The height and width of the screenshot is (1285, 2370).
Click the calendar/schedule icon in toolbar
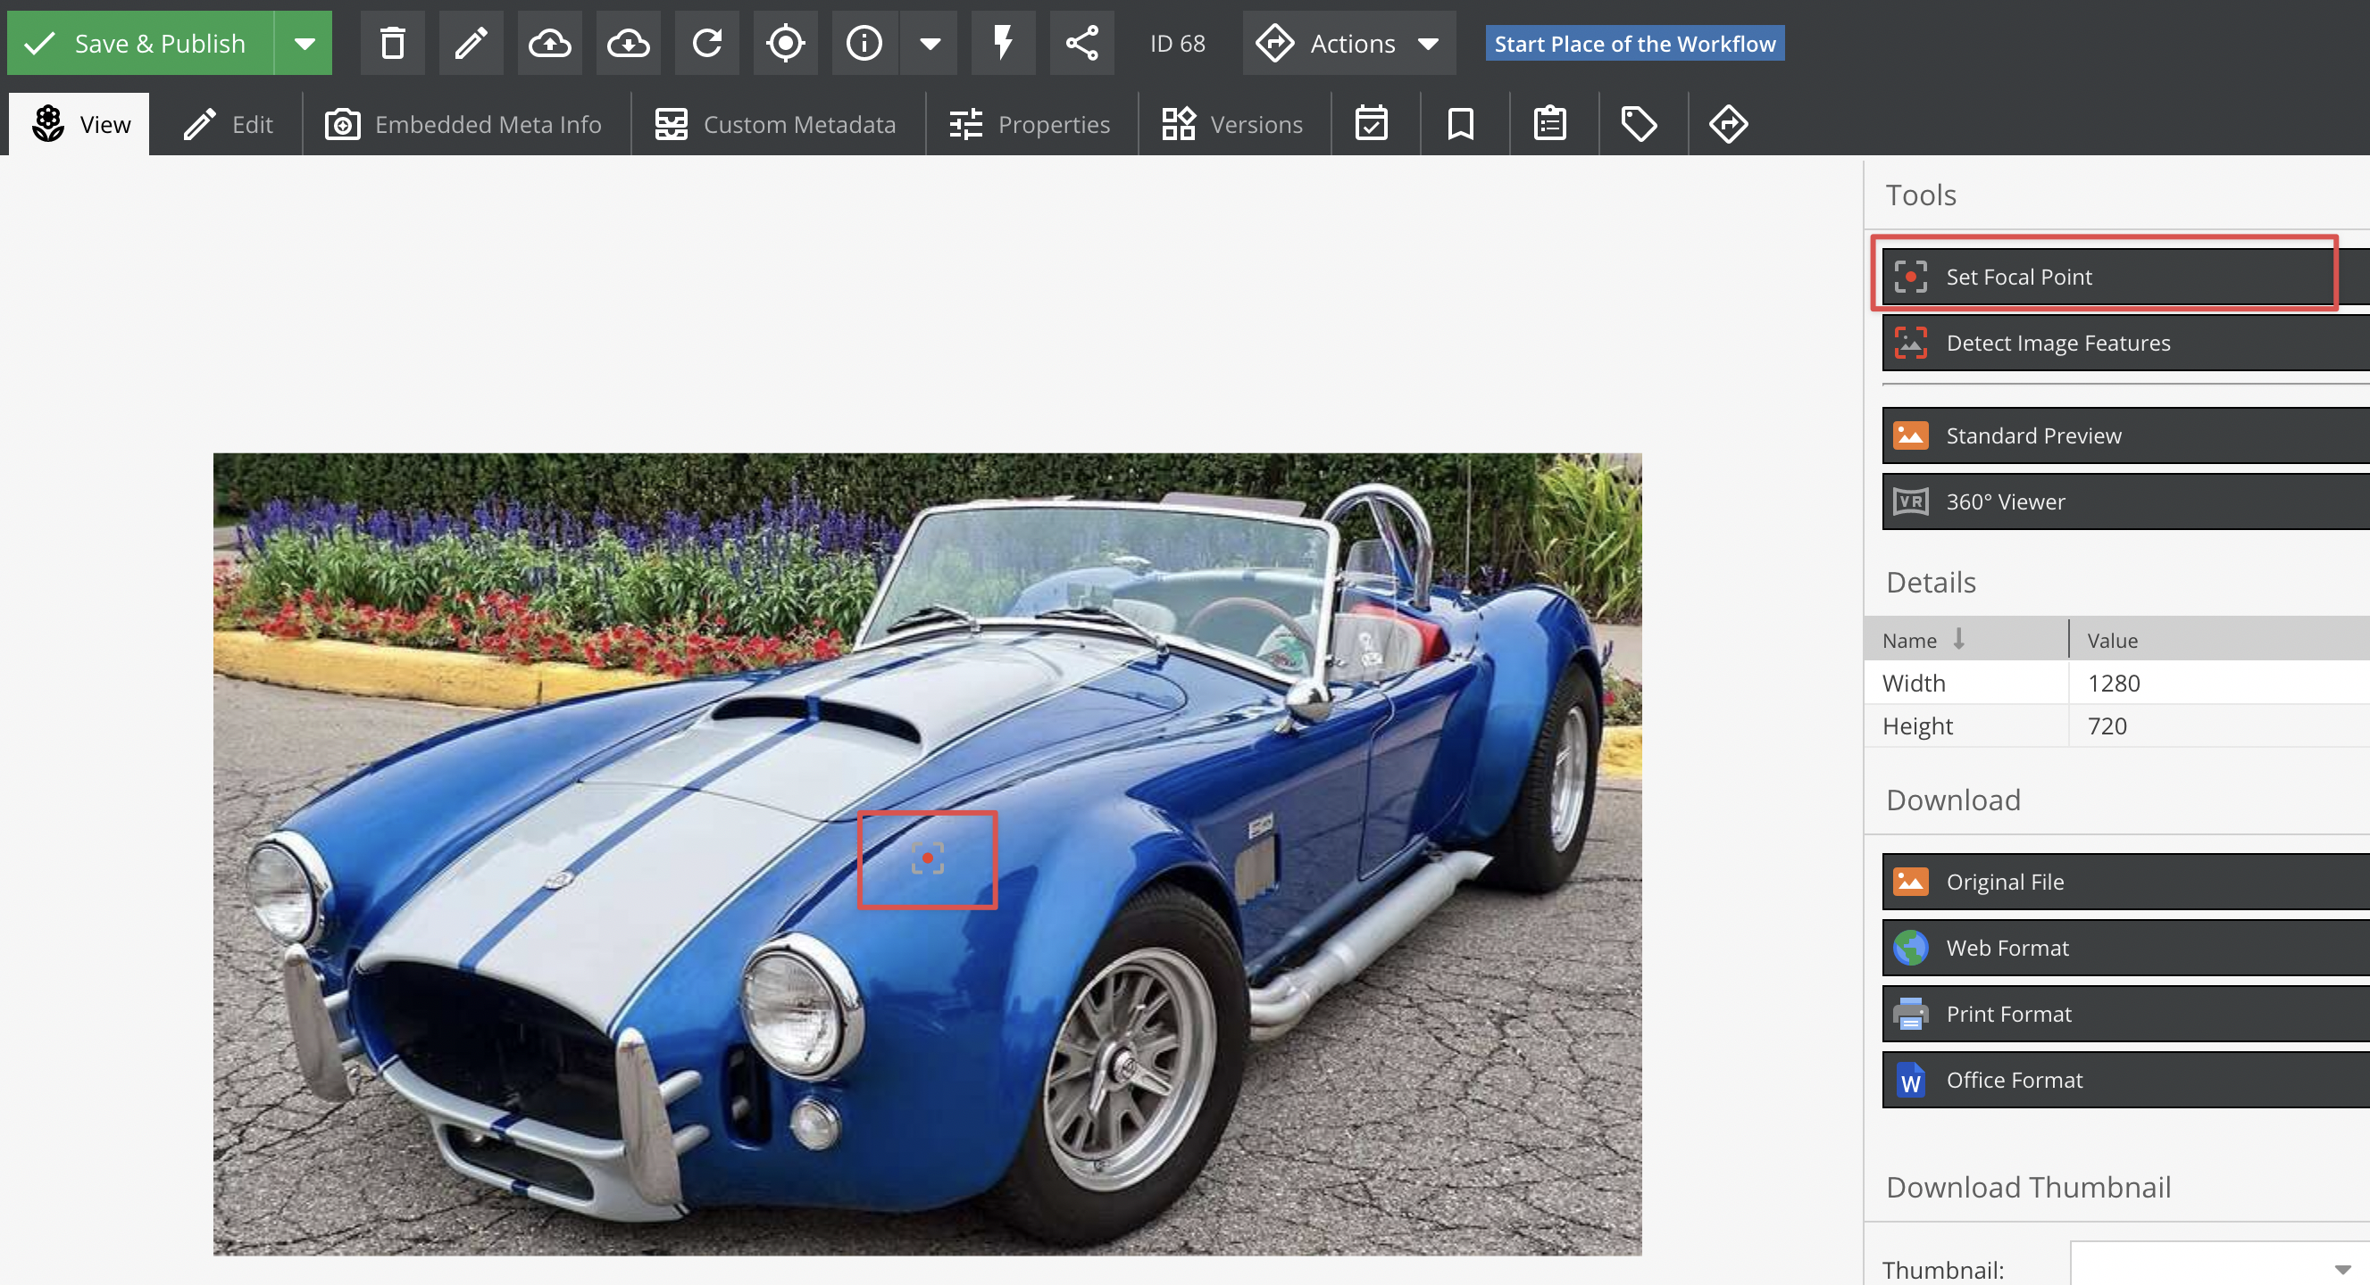coord(1373,122)
